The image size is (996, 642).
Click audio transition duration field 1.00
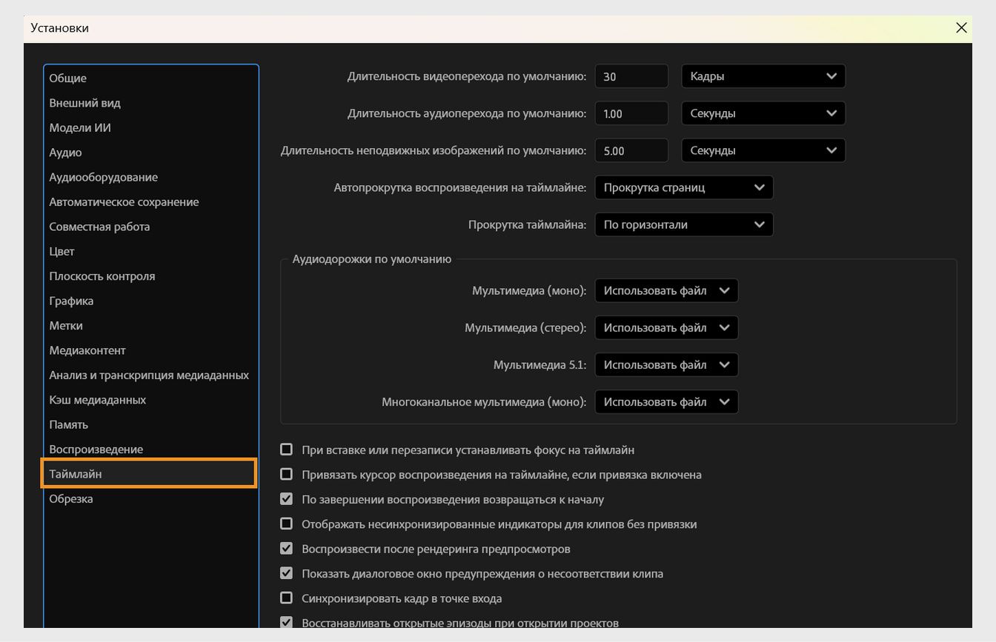tap(631, 113)
